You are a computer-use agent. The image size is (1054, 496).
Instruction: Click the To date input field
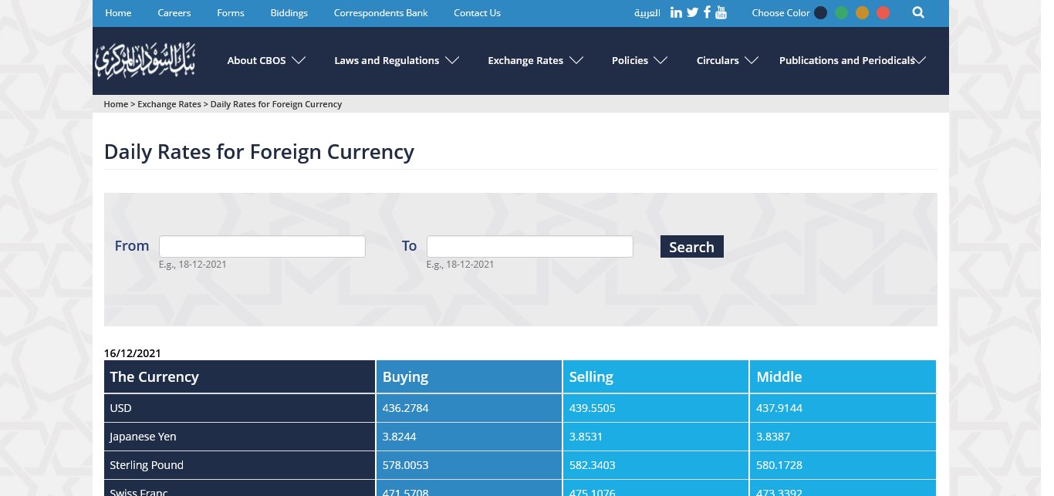pyautogui.click(x=529, y=247)
